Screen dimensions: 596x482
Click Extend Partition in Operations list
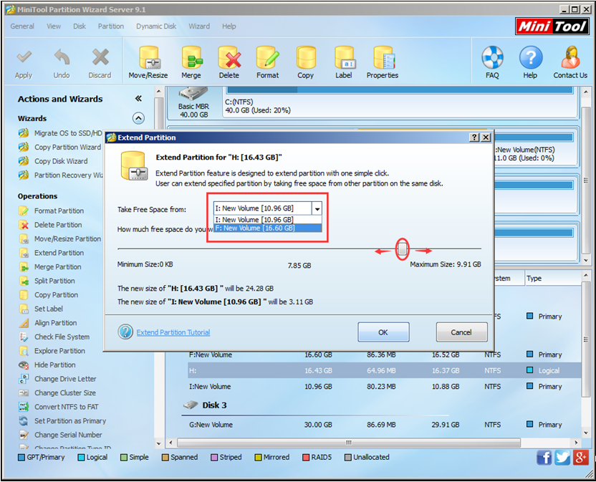59,253
